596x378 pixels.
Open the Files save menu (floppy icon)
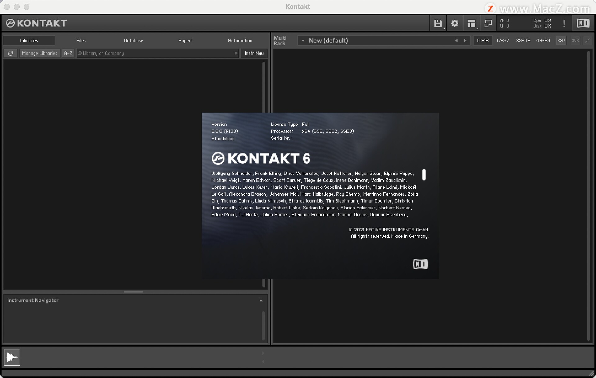tap(438, 23)
